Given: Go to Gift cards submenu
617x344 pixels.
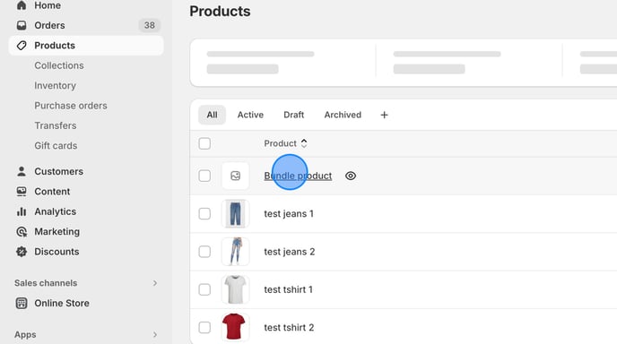Looking at the screenshot, I should click(56, 145).
